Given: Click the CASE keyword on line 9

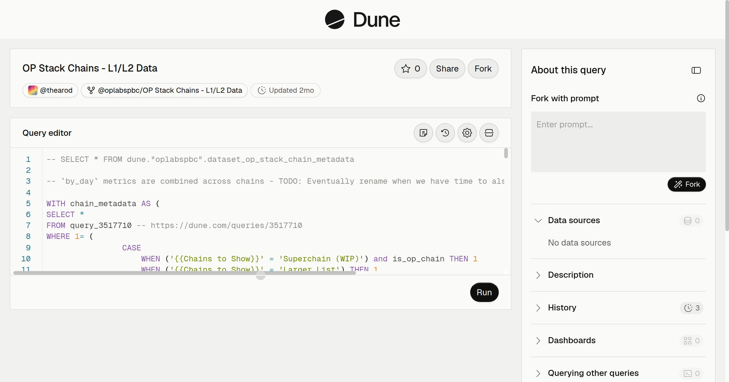Looking at the screenshot, I should (x=132, y=248).
